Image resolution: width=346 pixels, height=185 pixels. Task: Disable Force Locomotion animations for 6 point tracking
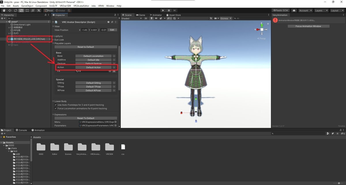[x=56, y=108]
